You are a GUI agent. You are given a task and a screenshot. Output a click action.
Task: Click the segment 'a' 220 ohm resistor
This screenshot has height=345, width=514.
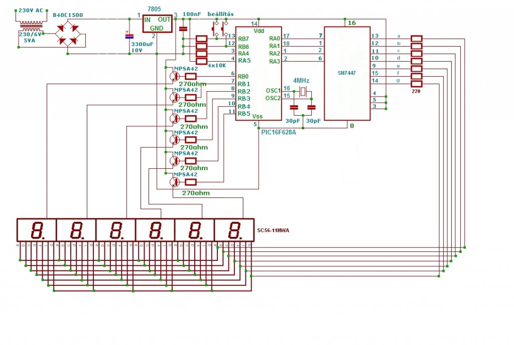pos(416,39)
